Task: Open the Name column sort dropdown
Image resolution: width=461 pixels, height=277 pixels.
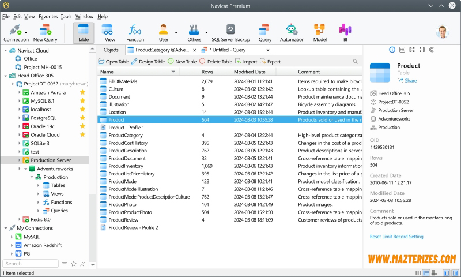Action: pyautogui.click(x=173, y=72)
